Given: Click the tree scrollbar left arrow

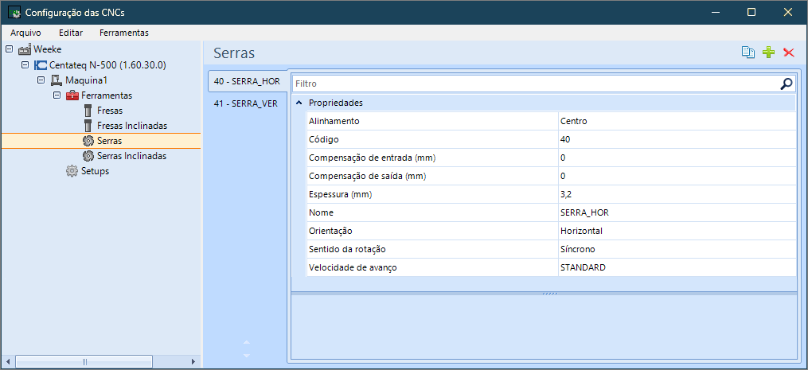Looking at the screenshot, I should pos(8,362).
